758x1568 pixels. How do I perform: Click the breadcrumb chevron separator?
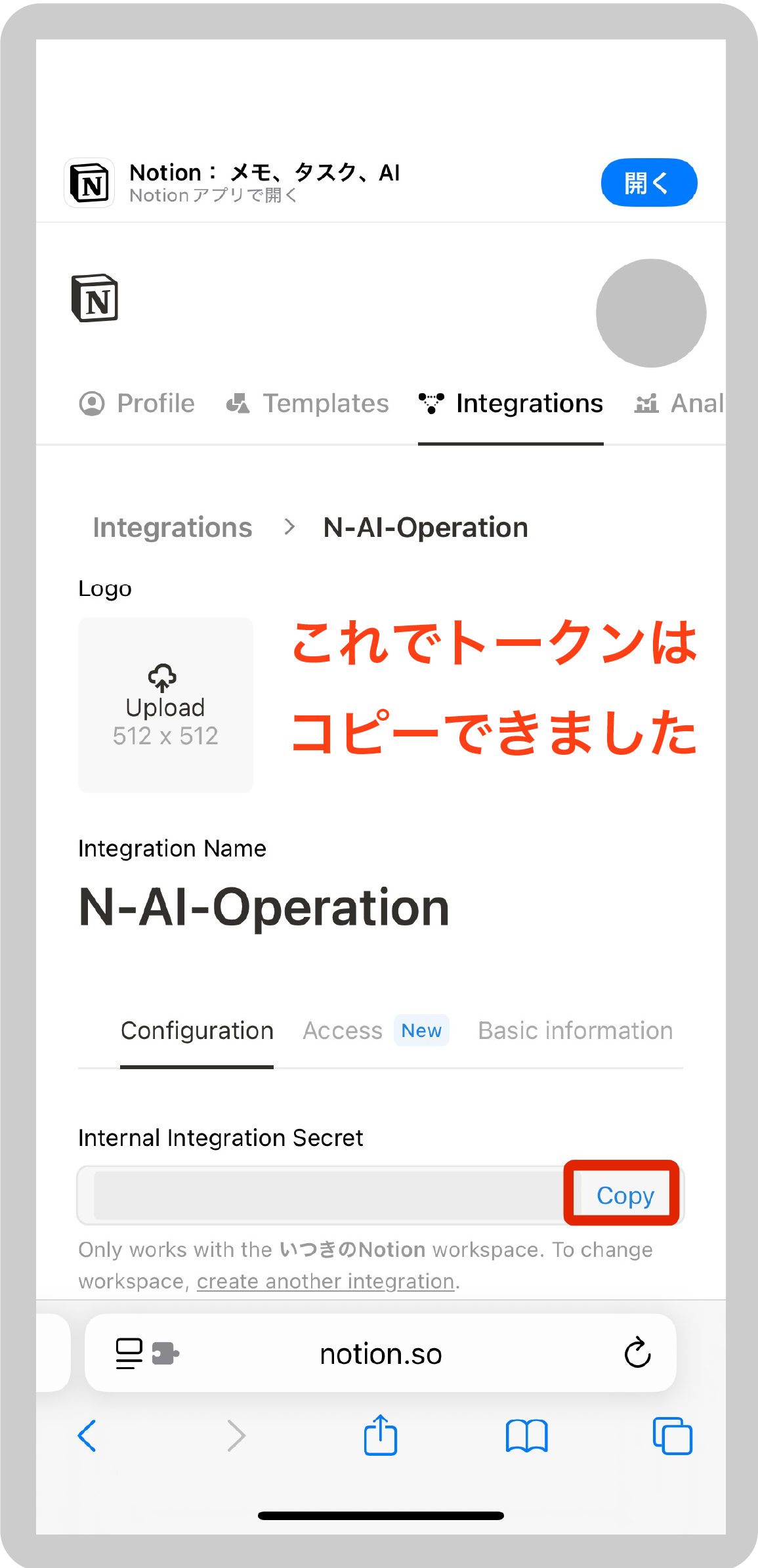(289, 527)
